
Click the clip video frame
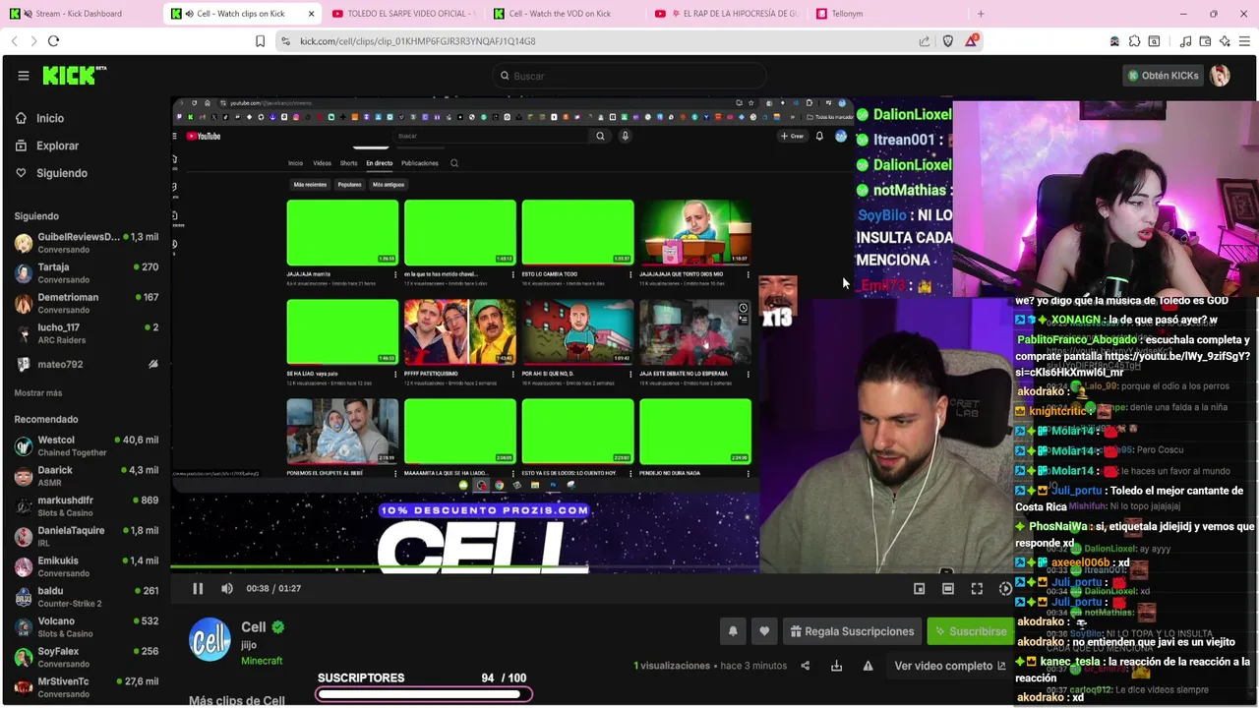[591, 334]
